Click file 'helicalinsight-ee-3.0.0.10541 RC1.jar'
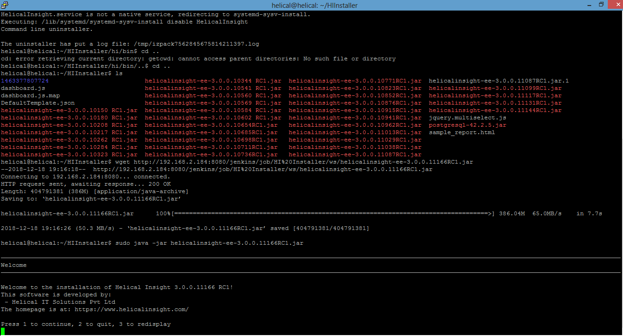This screenshot has height=336, width=623. (x=213, y=88)
